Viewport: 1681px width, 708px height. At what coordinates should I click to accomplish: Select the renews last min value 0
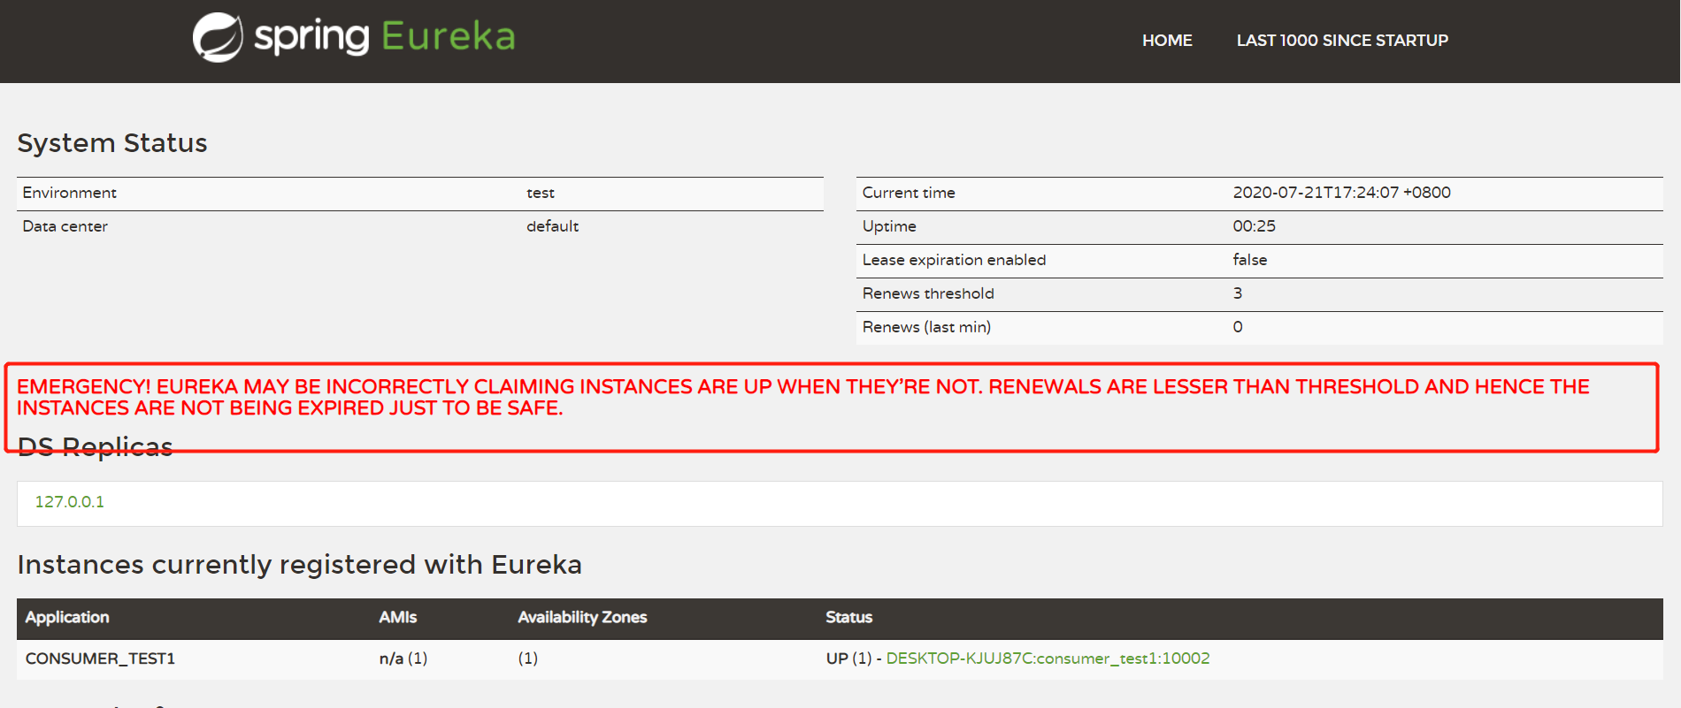click(x=1238, y=327)
